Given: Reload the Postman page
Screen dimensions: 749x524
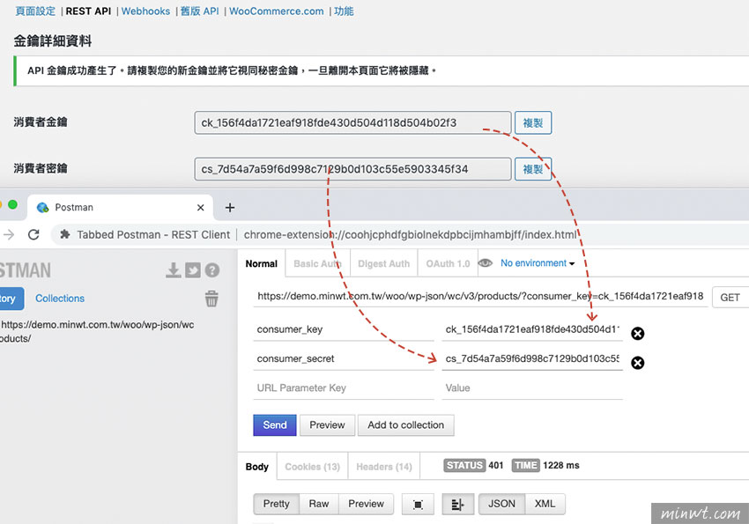Looking at the screenshot, I should pyautogui.click(x=33, y=234).
